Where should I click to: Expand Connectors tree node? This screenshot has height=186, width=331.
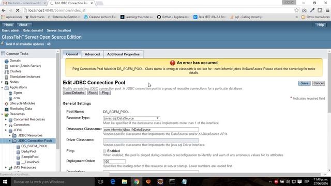6,125
